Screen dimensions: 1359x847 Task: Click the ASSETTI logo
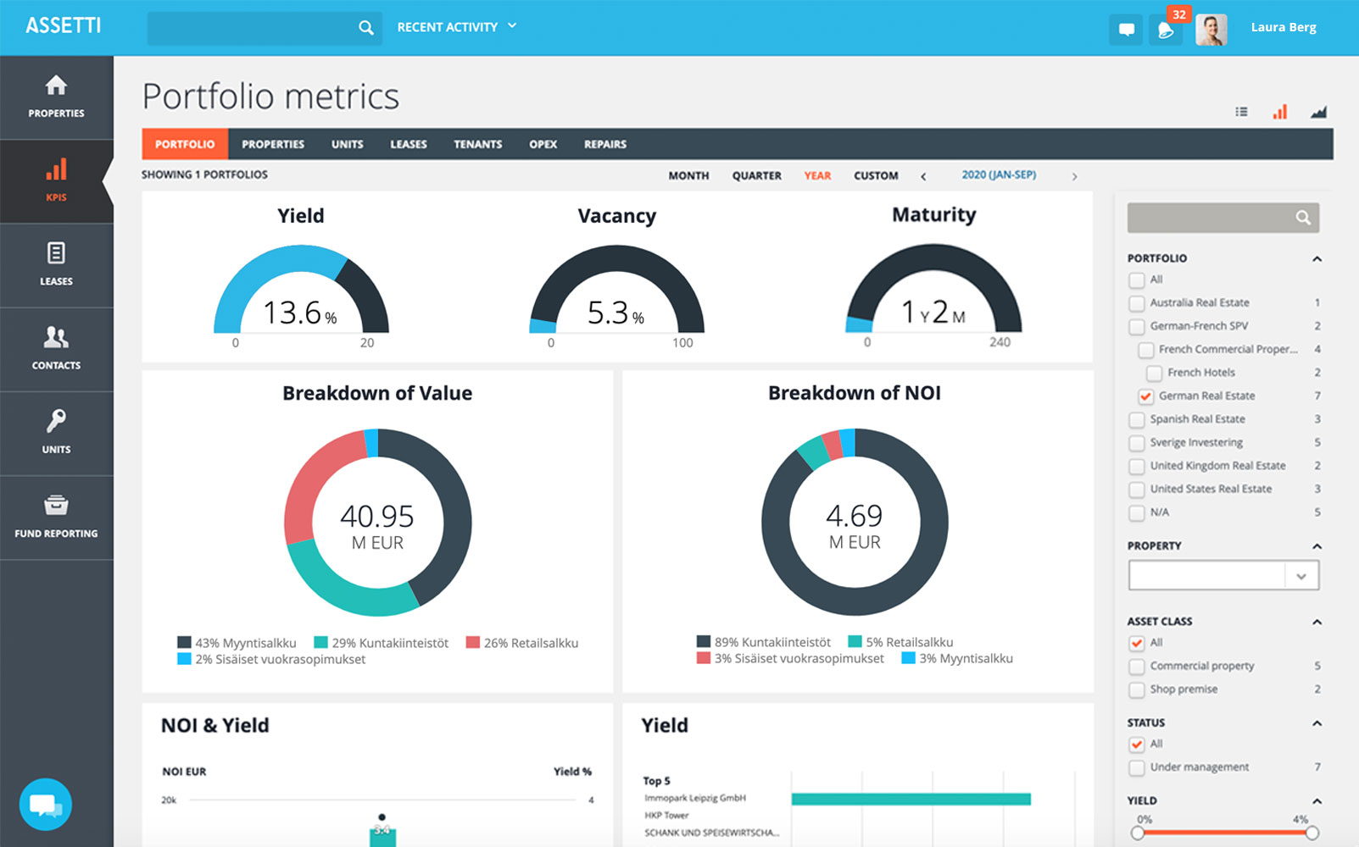64,25
